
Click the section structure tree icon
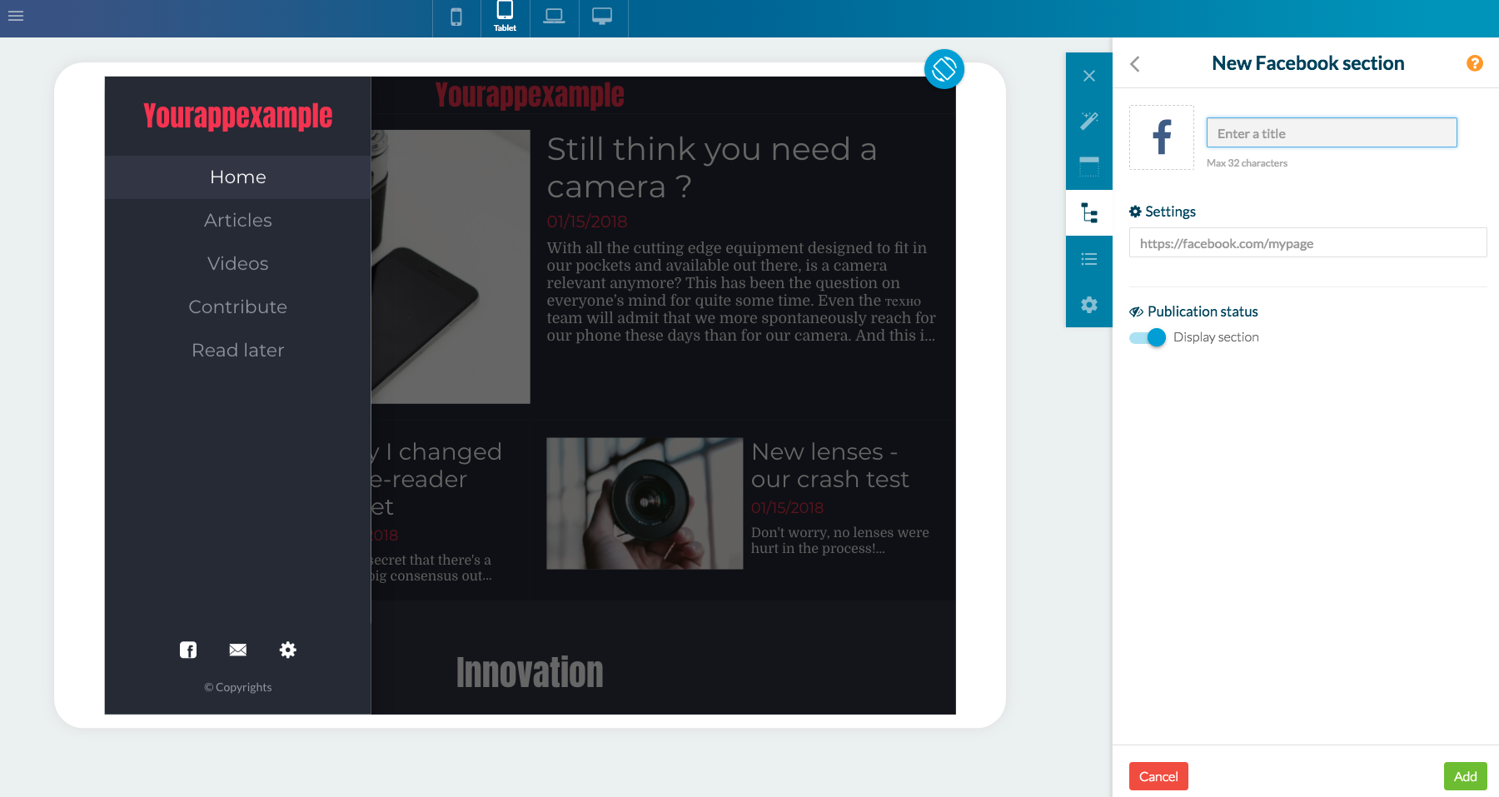1088,213
